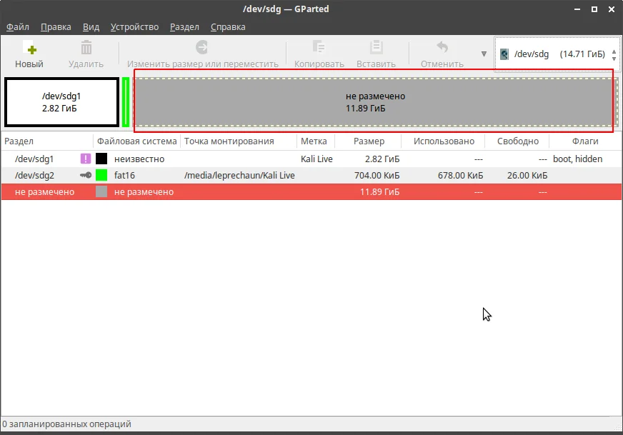Click the Файловая система column header
The image size is (623, 435).
point(136,141)
